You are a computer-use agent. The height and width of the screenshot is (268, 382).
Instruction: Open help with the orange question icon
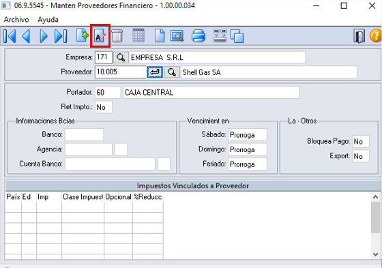pyautogui.click(x=376, y=36)
